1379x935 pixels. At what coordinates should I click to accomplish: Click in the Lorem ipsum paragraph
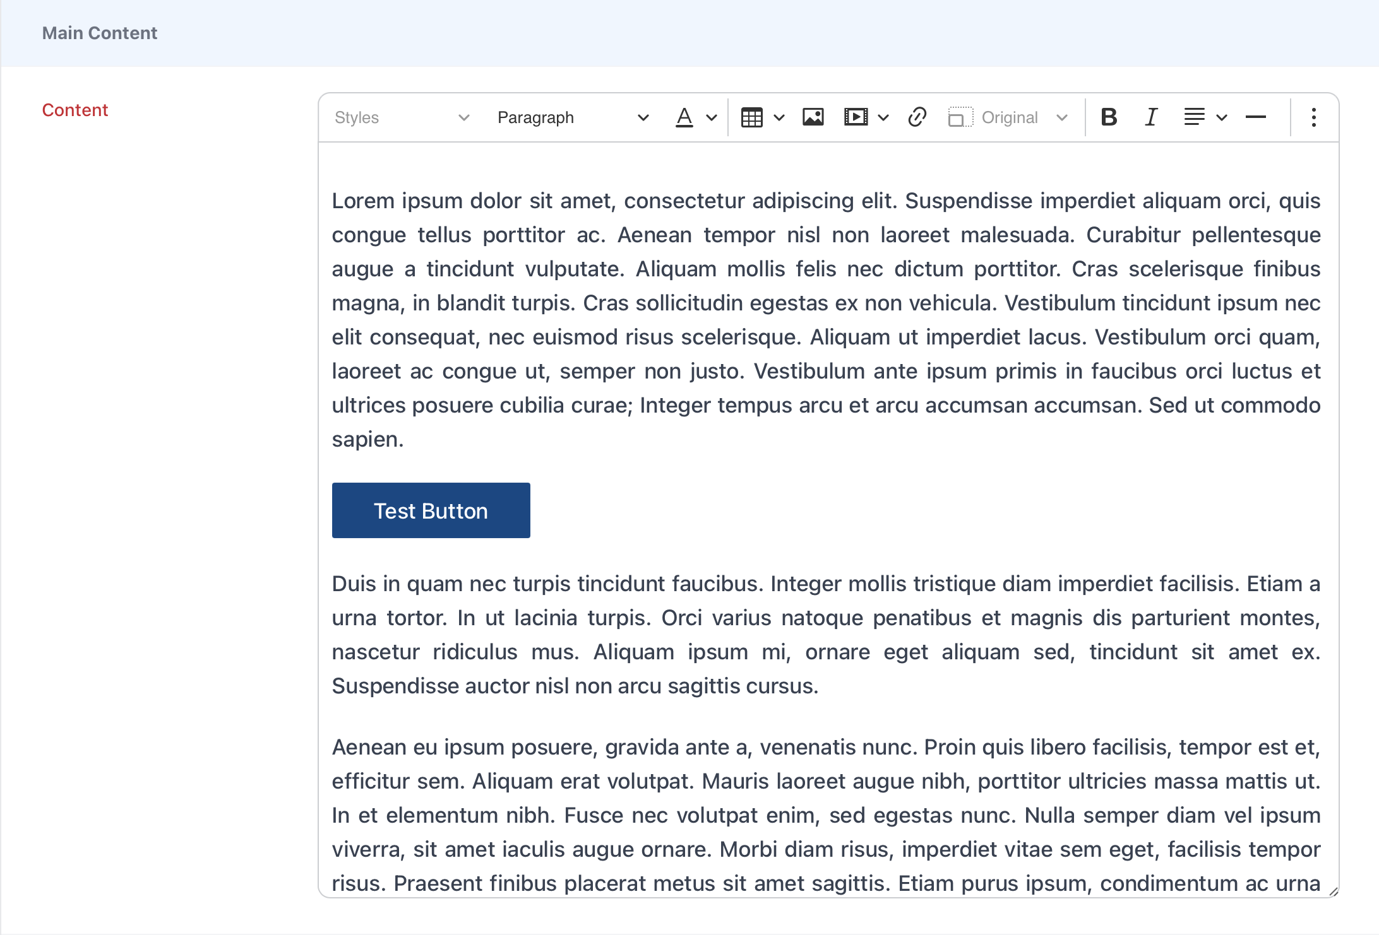(826, 320)
